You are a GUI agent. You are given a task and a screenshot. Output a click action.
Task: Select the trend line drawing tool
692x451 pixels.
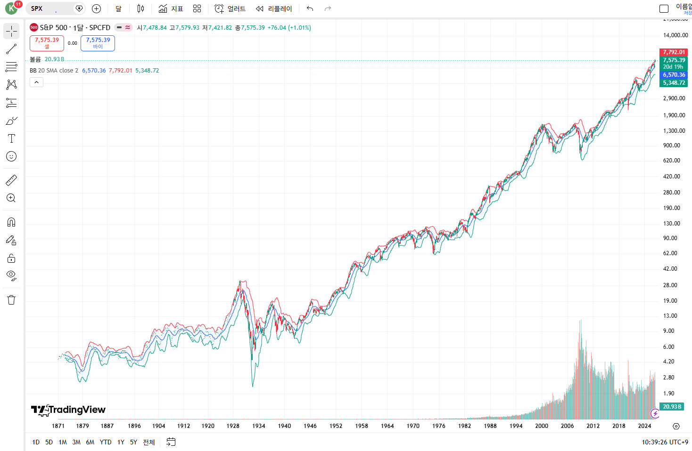pyautogui.click(x=11, y=49)
